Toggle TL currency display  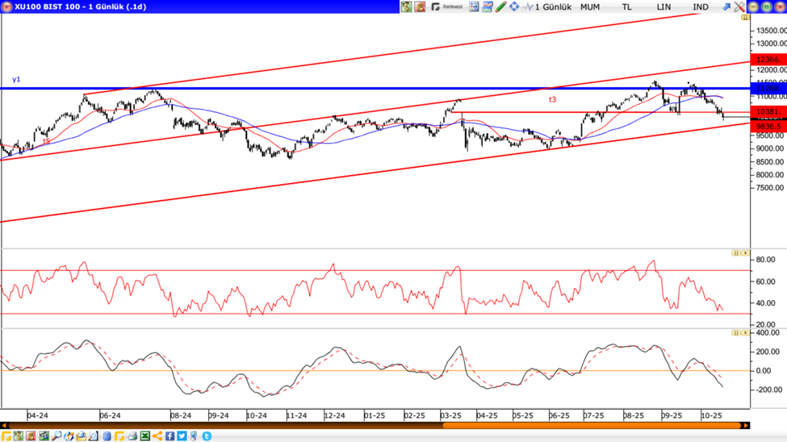click(x=626, y=6)
